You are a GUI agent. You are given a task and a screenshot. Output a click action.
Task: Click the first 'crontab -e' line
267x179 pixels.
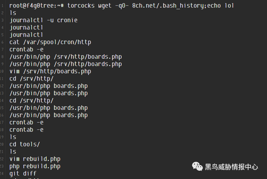coord(26,50)
